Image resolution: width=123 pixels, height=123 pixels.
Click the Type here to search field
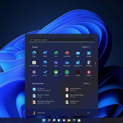point(61,40)
